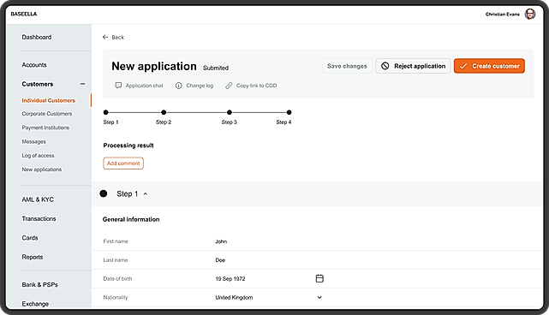The height and width of the screenshot is (315, 549).
Task: Click the Submited status label
Action: (x=216, y=68)
